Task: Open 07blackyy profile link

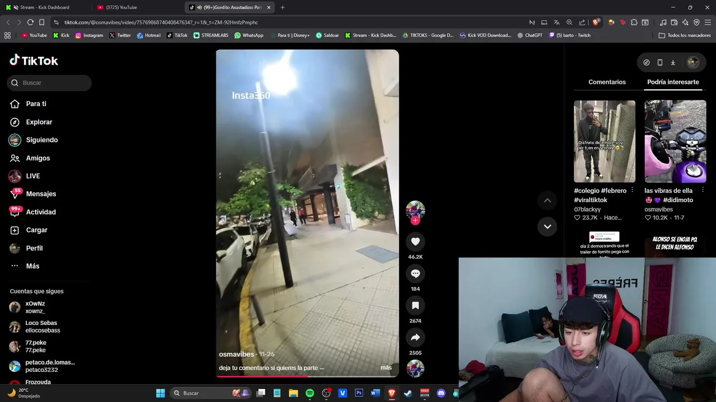Action: click(x=587, y=209)
